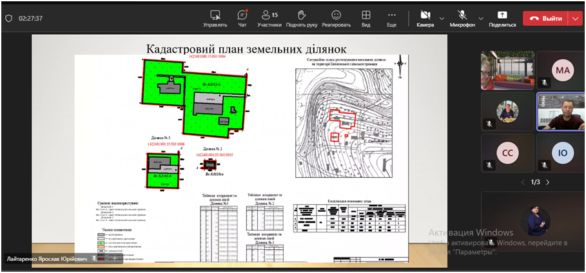Click the shield security icon near timer
Image resolution: width=586 pixels, height=273 pixels.
click(8, 19)
